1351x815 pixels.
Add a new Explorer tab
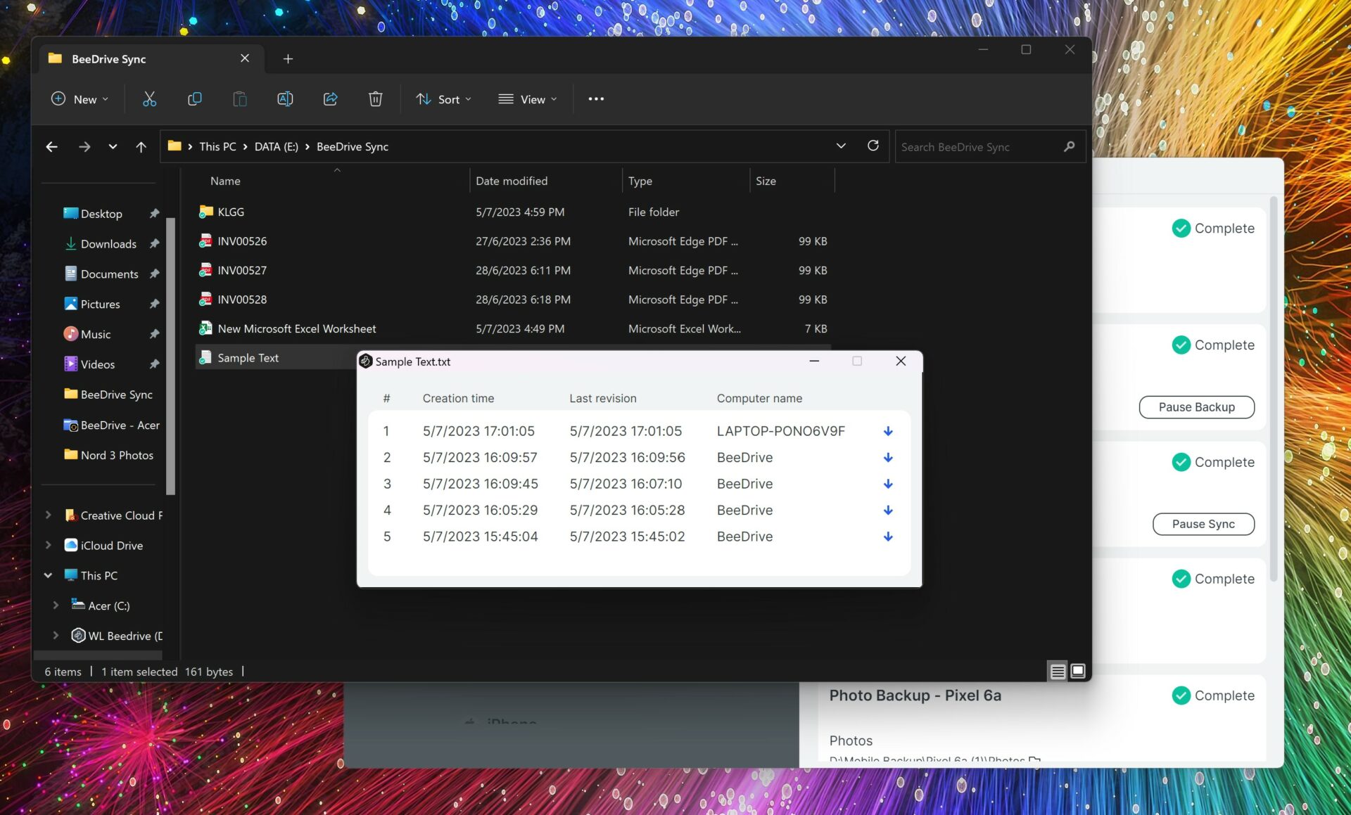click(288, 59)
